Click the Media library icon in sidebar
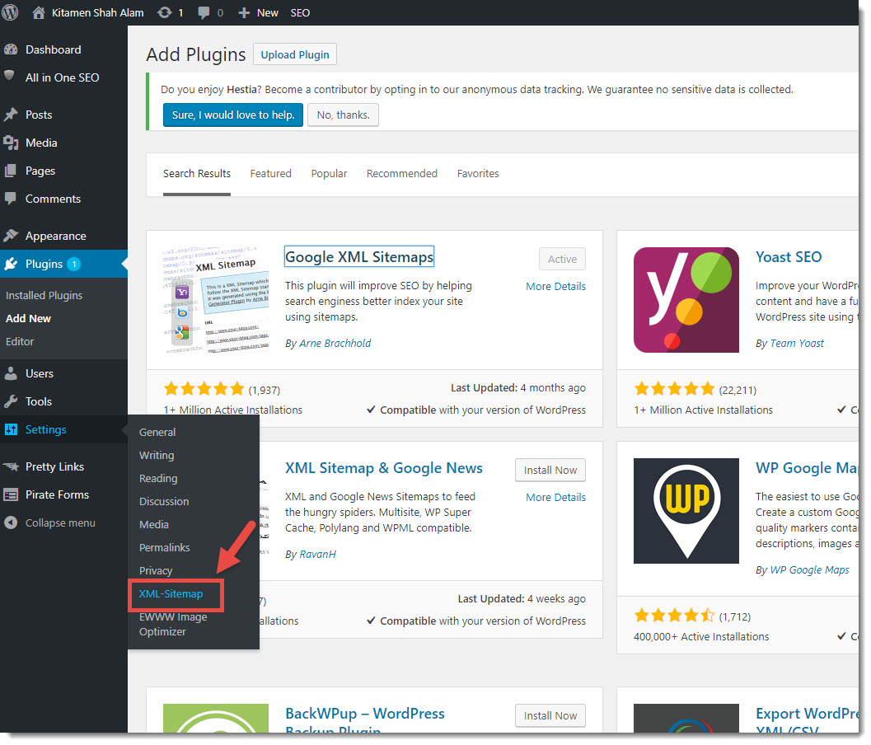This screenshot has height=745, width=871. coord(11,143)
